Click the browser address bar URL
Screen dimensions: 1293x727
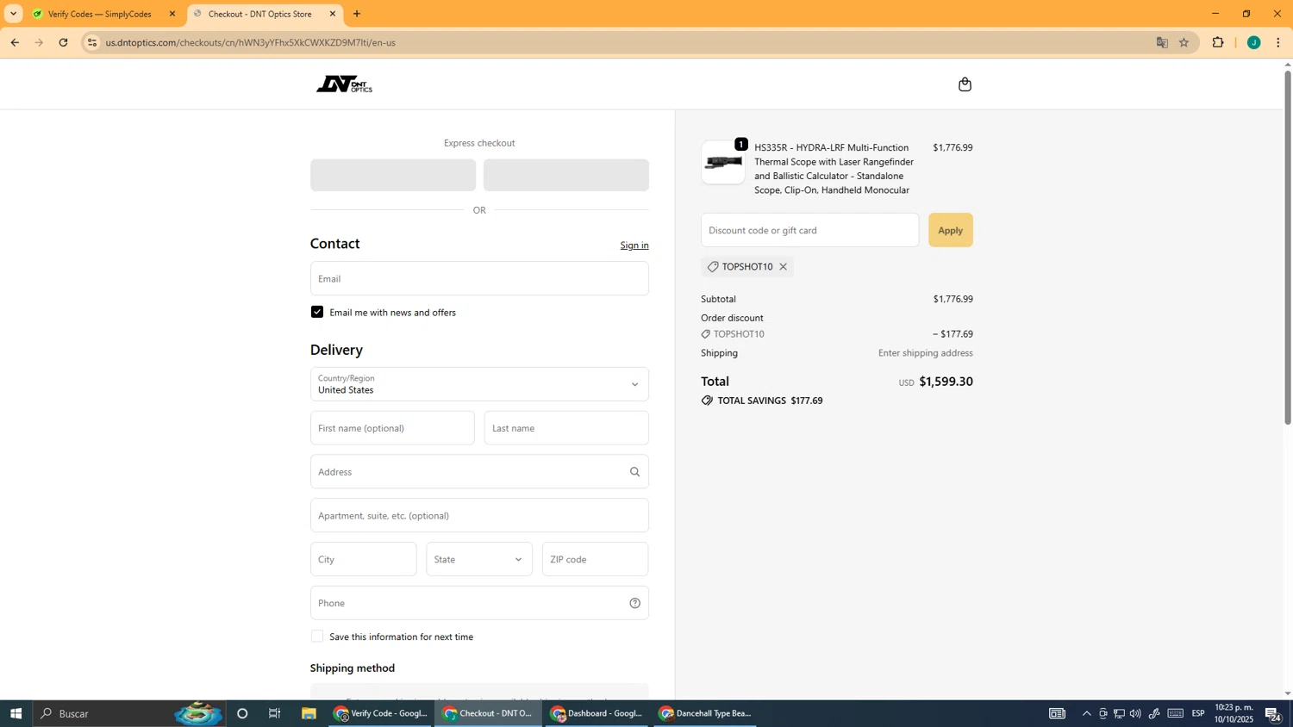(250, 42)
